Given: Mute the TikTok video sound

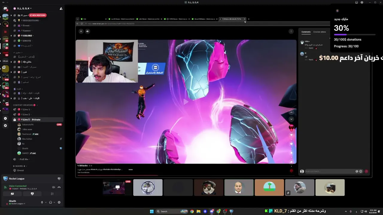Looking at the screenshot, I should [88, 31].
